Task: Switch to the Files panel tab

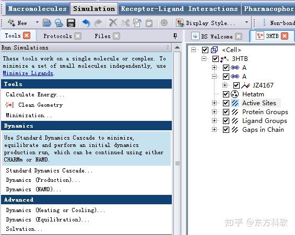Action: pos(102,36)
